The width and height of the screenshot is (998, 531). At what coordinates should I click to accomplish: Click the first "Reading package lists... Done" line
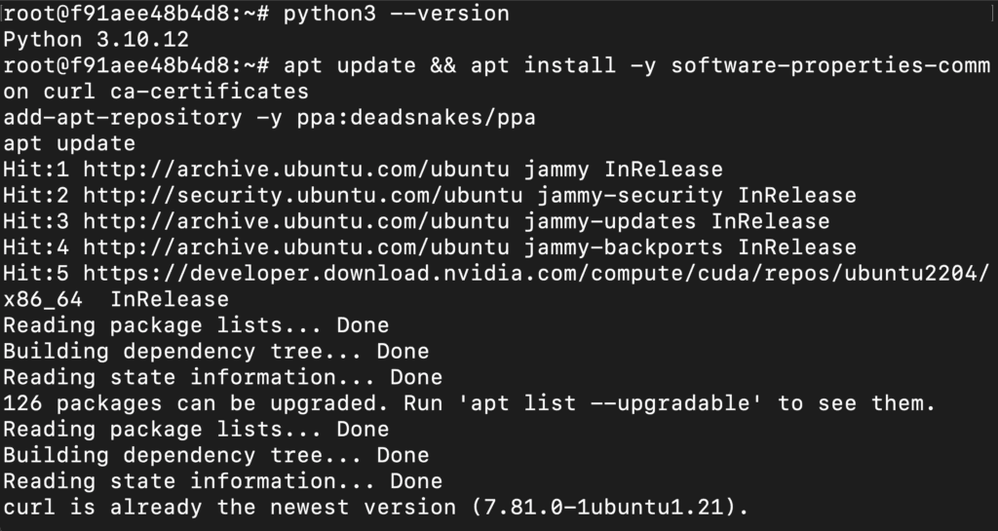[196, 324]
